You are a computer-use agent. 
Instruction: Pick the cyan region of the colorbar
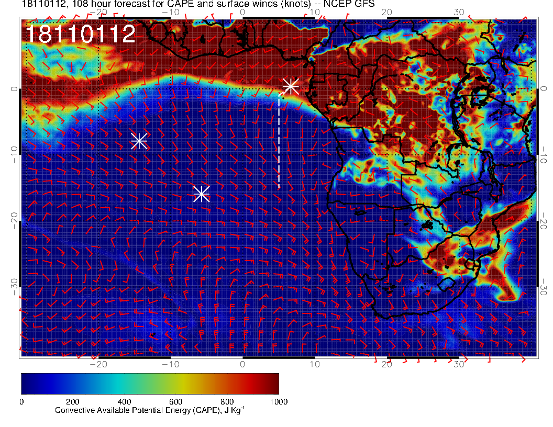pyautogui.click(x=118, y=383)
